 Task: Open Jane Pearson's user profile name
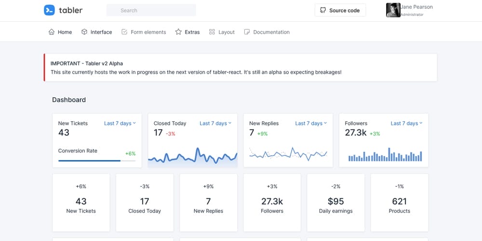tap(416, 7)
